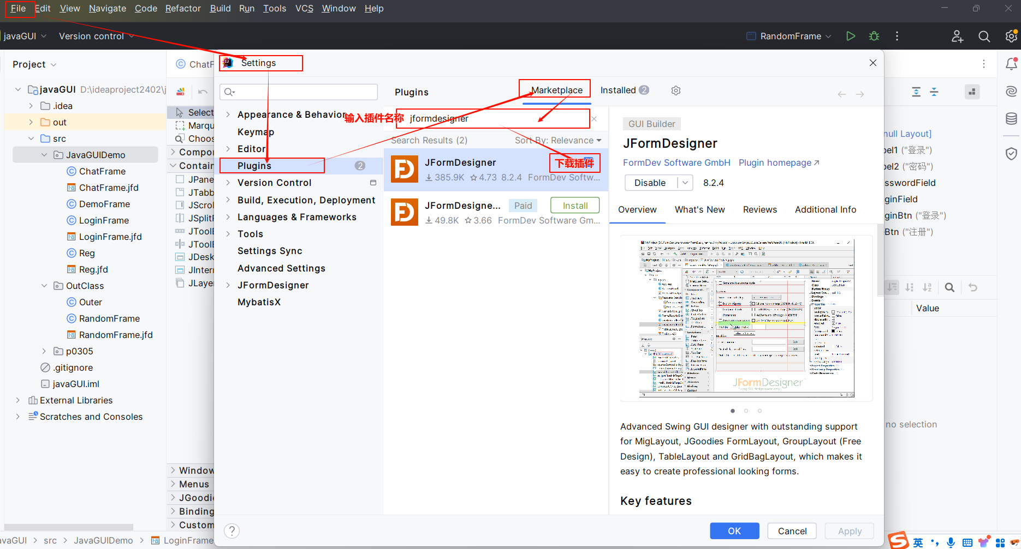Viewport: 1021px width, 549px height.
Task: Click the Cancel button
Action: [792, 531]
